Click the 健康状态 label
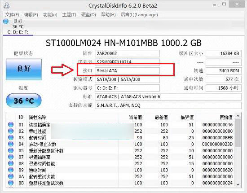247x193 pixels. (x=23, y=53)
